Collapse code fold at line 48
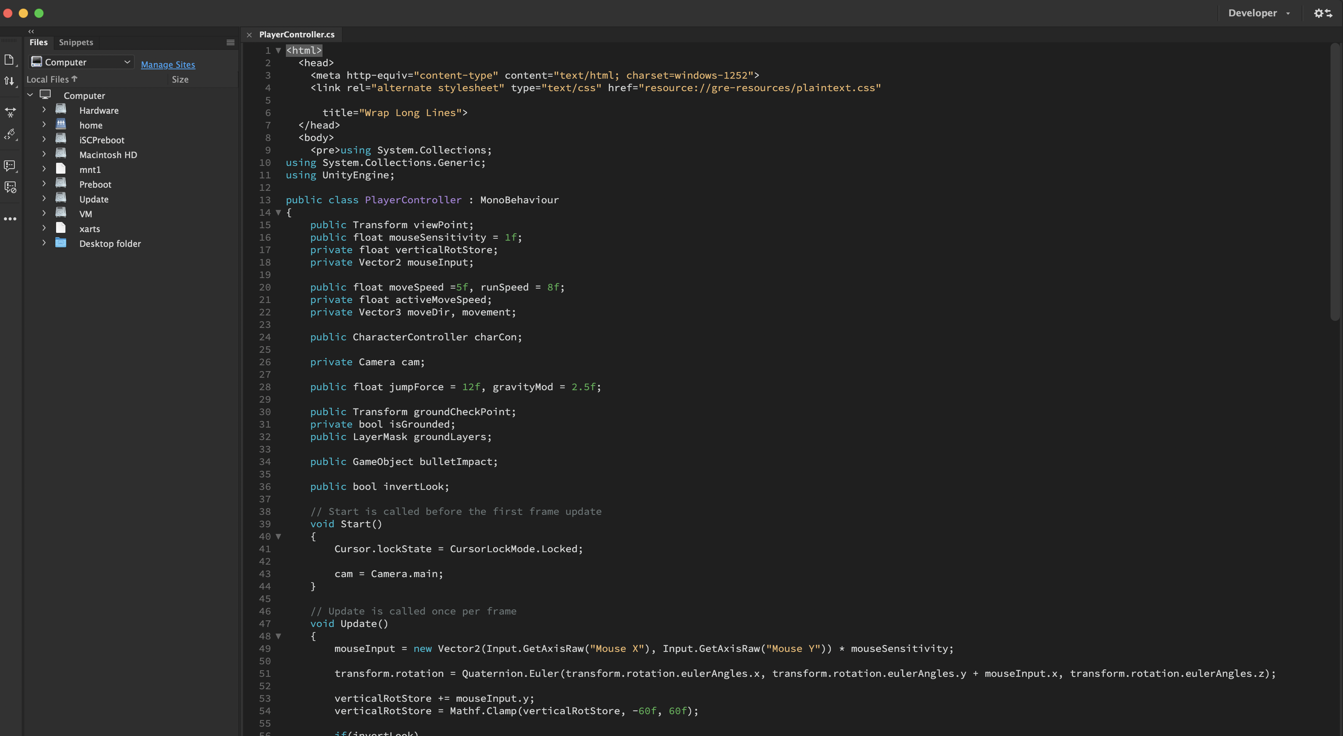 tap(278, 636)
